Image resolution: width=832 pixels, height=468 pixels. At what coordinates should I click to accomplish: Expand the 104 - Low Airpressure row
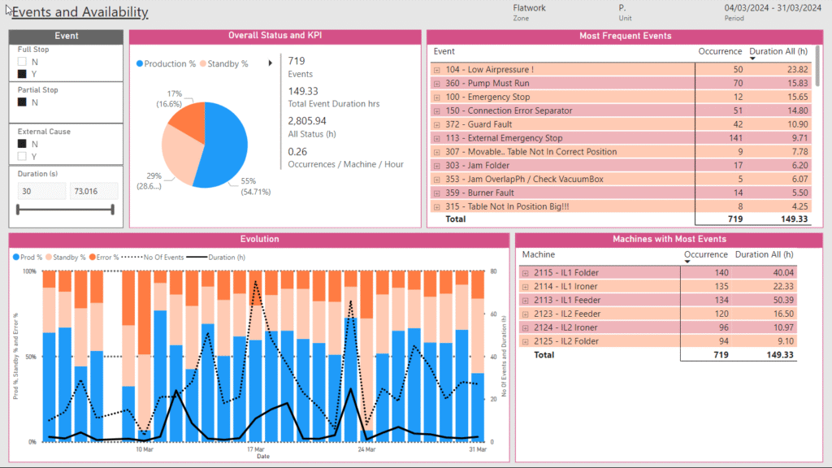coord(437,70)
